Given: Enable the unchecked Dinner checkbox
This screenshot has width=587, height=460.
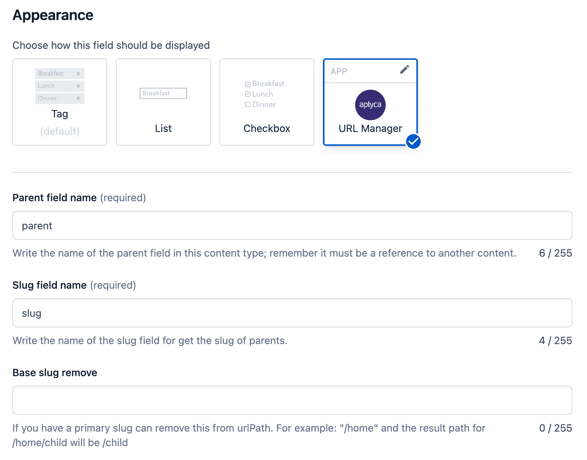Looking at the screenshot, I should coord(248,105).
